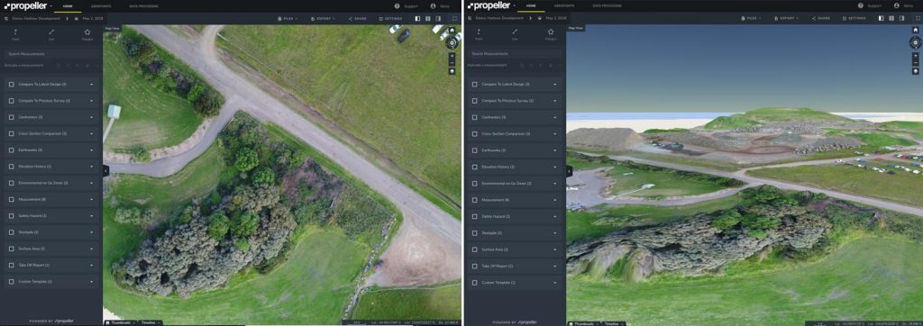Image resolution: width=923 pixels, height=326 pixels.
Task: Select the Line measurement tool in right window
Action: pyautogui.click(x=515, y=34)
